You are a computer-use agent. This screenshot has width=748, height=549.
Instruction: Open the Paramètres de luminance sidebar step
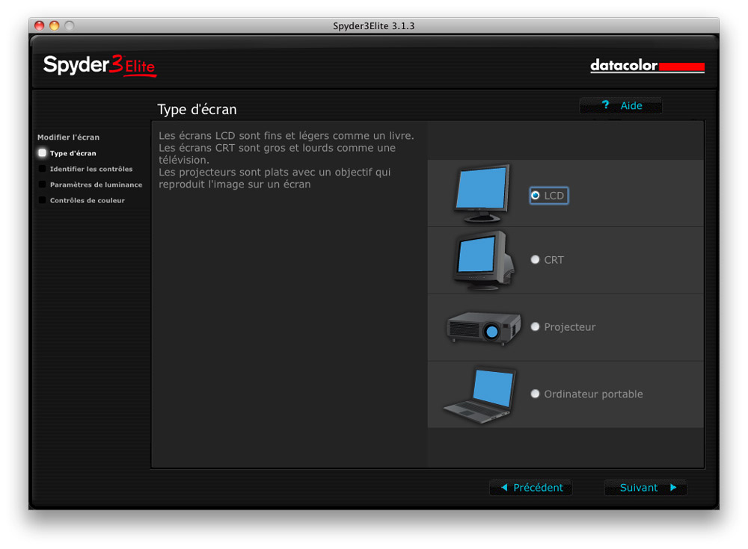tap(96, 185)
